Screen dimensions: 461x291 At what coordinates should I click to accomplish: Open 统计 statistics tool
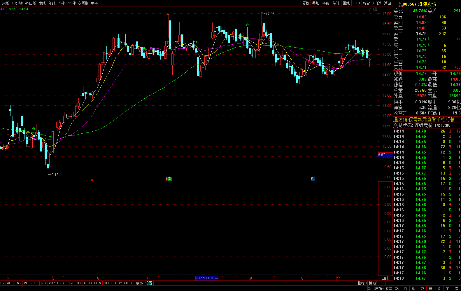tap(336, 3)
